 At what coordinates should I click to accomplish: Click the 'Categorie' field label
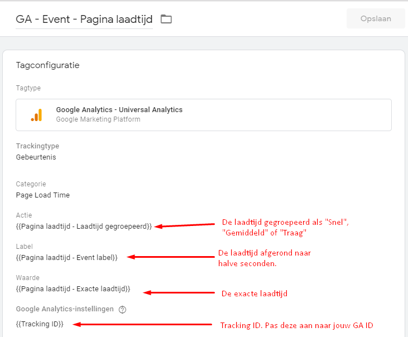31,184
